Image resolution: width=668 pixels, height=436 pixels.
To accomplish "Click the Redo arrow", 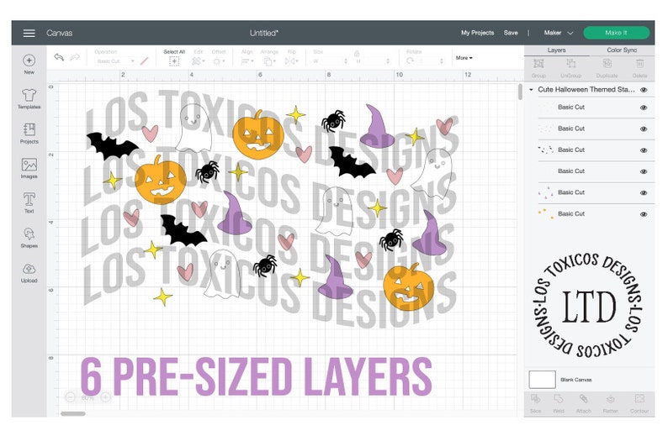I will tap(75, 57).
